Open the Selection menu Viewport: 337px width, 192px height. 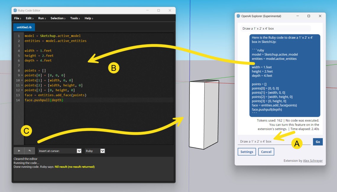click(x=58, y=18)
